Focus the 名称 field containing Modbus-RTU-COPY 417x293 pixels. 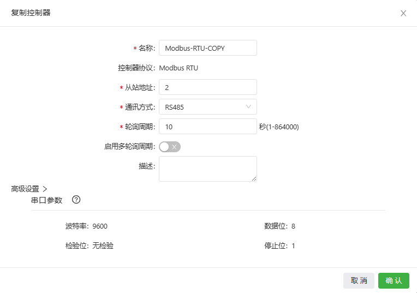(207, 48)
